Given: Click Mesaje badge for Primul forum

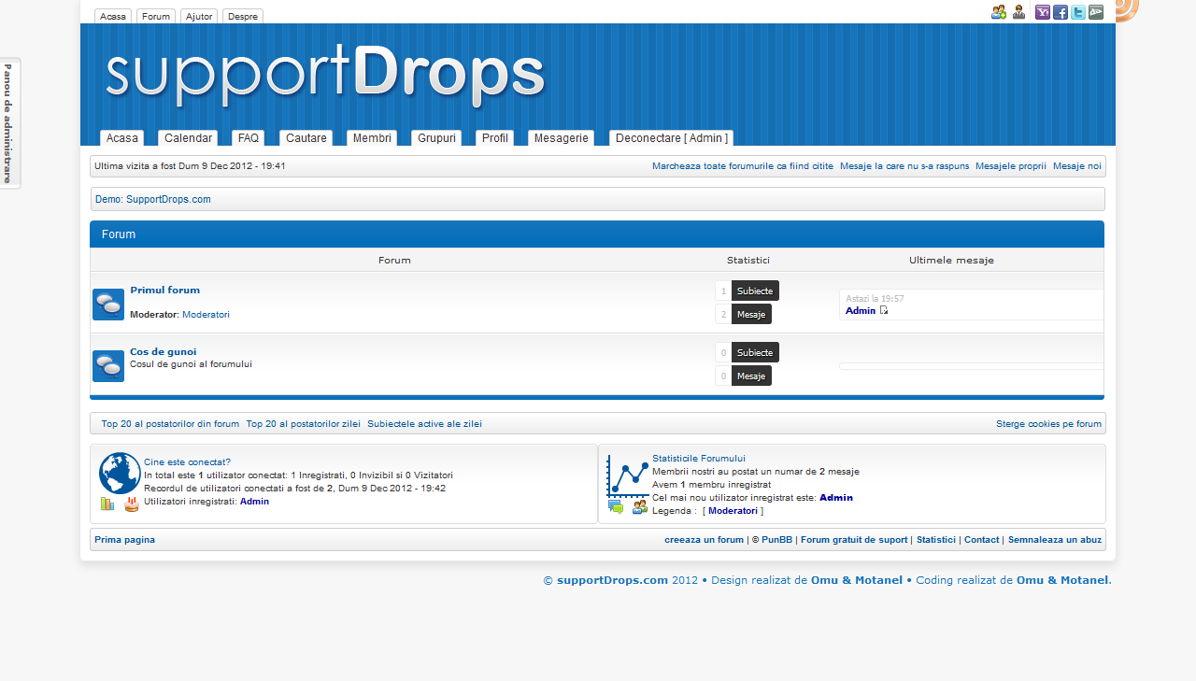Looking at the screenshot, I should [751, 314].
